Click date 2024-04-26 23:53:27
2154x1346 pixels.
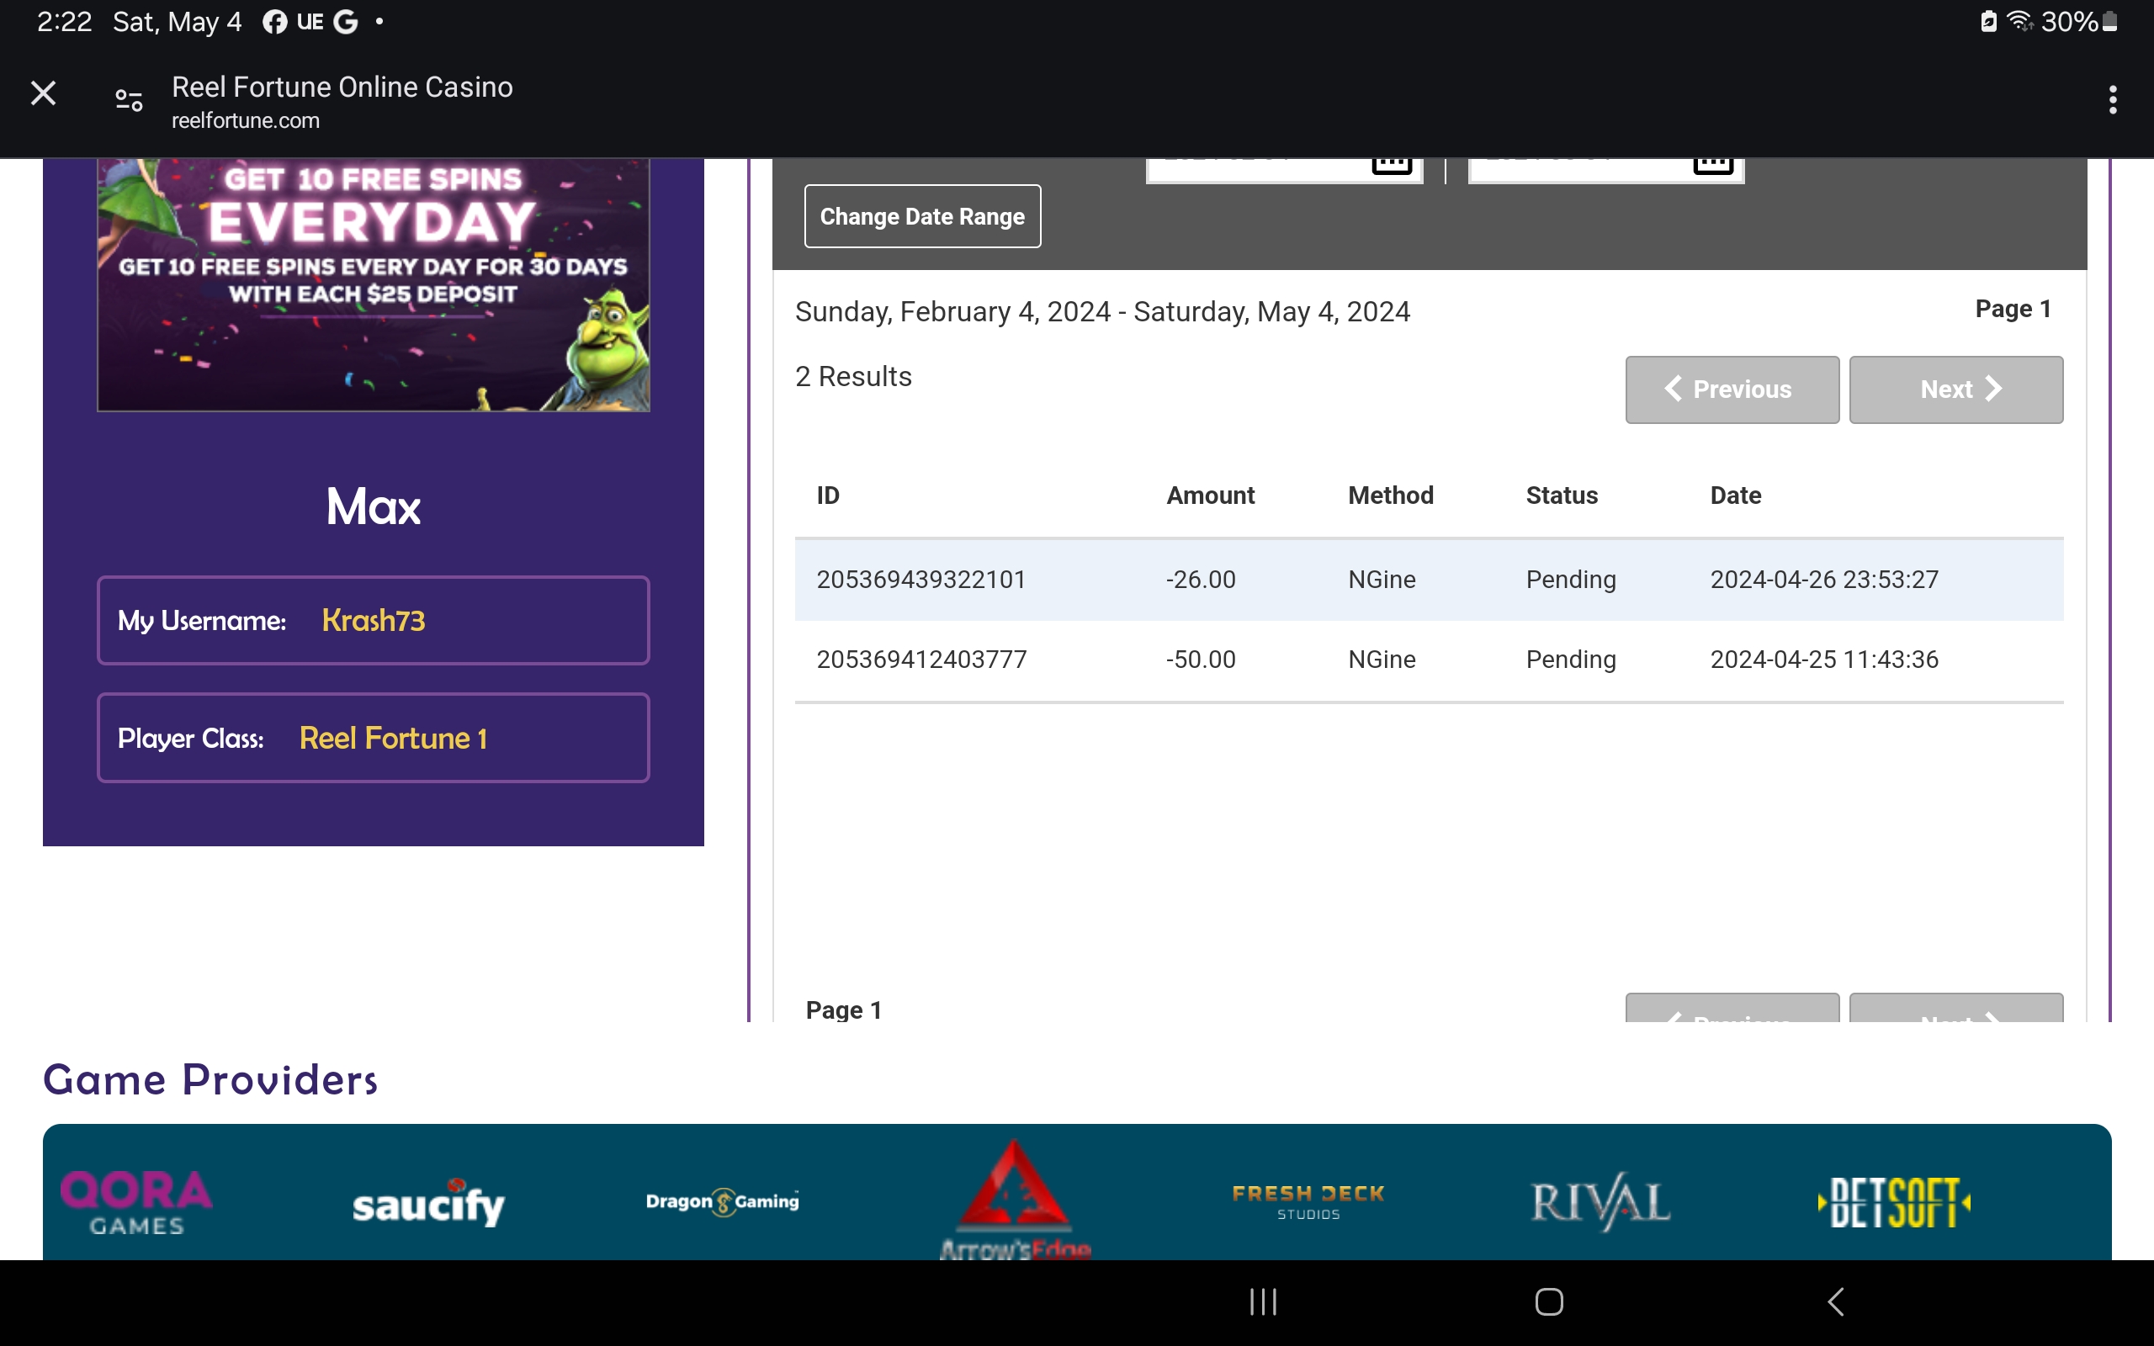click(x=1824, y=580)
